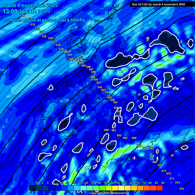Screen dimensions: 195x195
Task: Pick the darkest navy swatch at the scale's left end
Action: click(x=32, y=188)
